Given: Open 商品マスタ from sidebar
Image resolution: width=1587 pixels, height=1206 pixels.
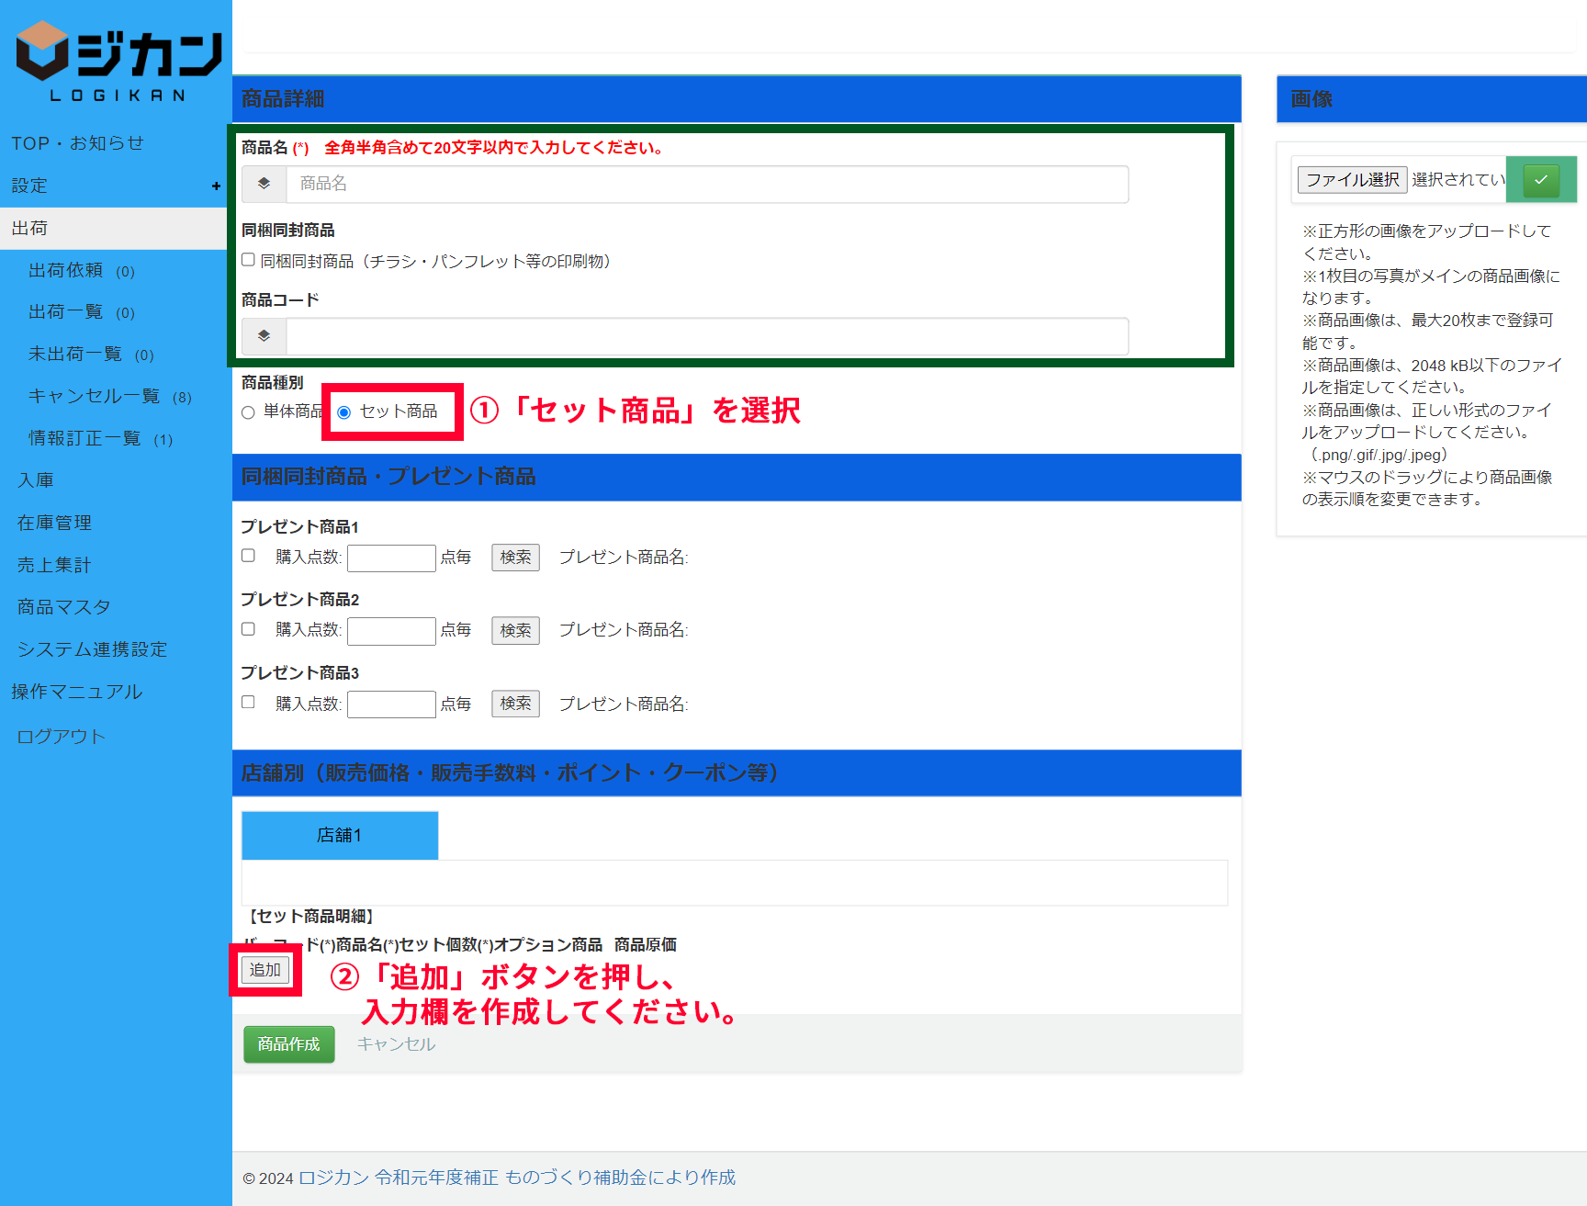Looking at the screenshot, I should pyautogui.click(x=63, y=607).
